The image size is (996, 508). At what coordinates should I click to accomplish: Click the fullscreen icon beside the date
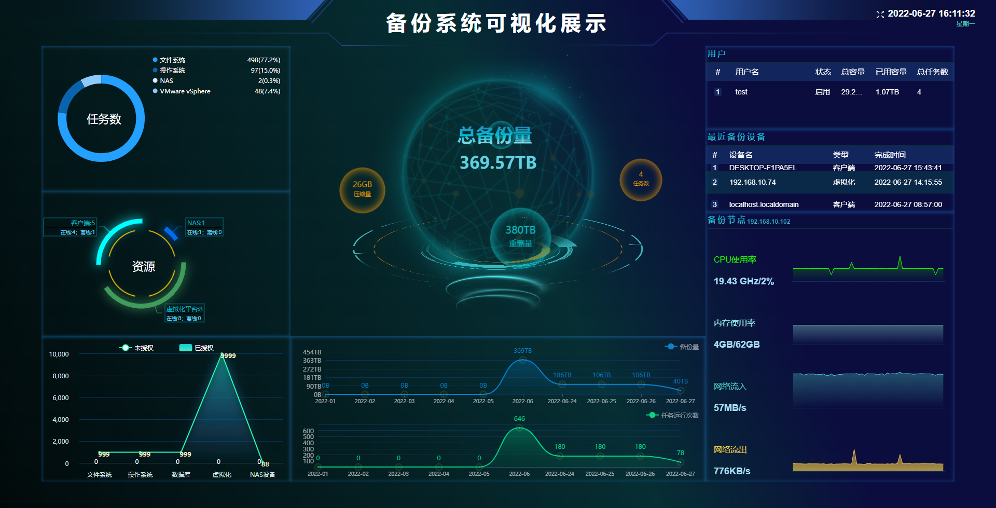coord(880,15)
